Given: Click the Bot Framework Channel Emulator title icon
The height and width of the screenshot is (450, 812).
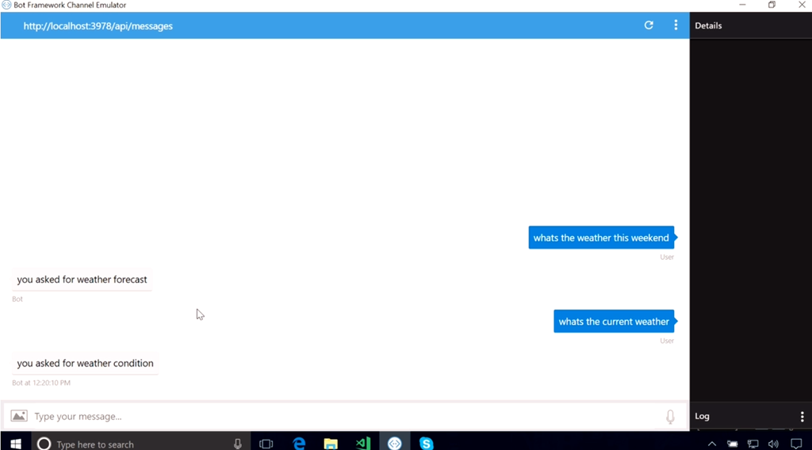Looking at the screenshot, I should (x=6, y=6).
